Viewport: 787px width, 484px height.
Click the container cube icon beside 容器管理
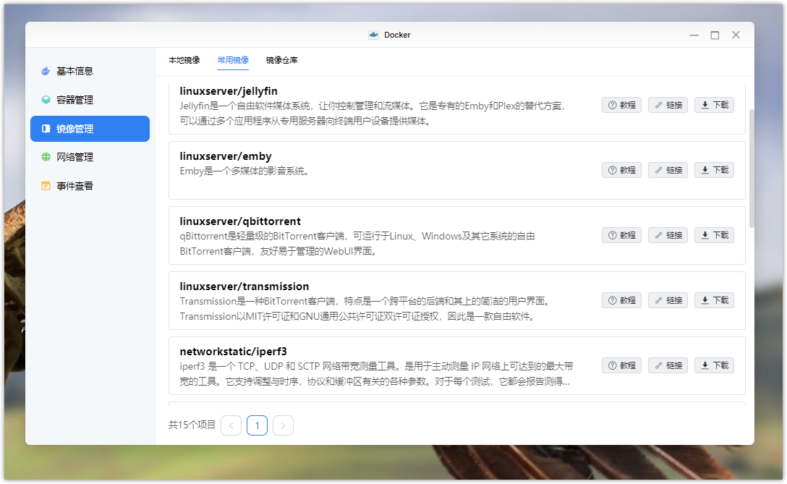coord(46,100)
